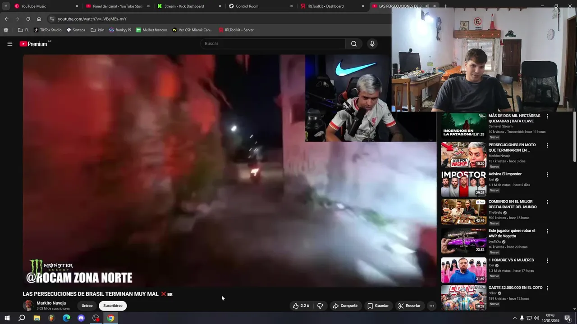The height and width of the screenshot is (324, 577).
Task: Focus the Buscar search field
Action: (x=273, y=44)
